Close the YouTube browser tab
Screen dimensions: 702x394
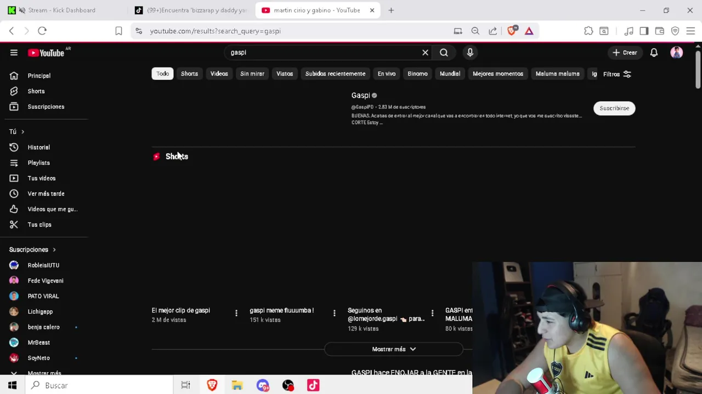point(372,10)
